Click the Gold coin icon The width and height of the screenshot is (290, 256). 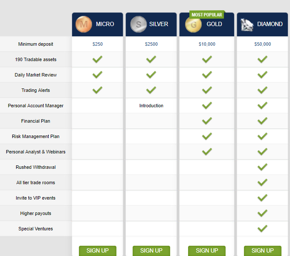(193, 25)
